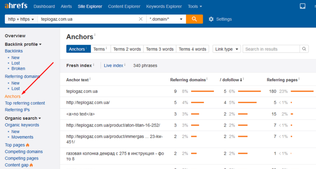
Task: Click fire icon next to Content gap
Action: [x=31, y=165]
